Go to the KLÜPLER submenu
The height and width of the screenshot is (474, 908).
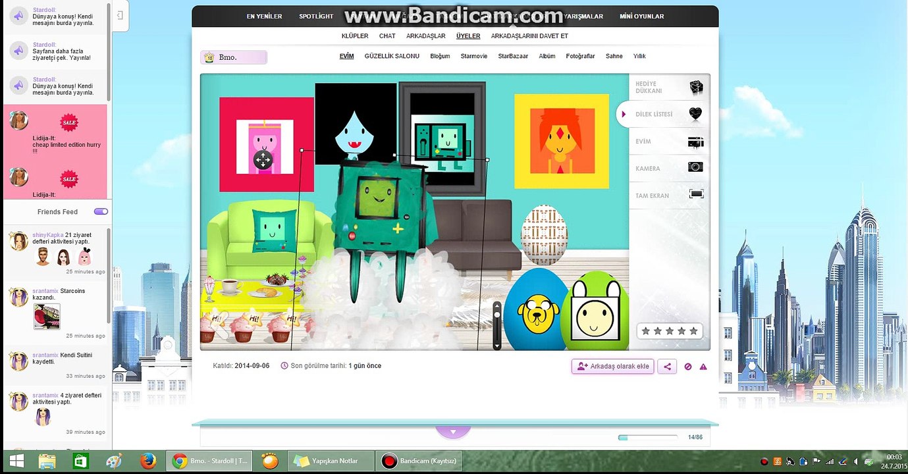[x=355, y=36]
